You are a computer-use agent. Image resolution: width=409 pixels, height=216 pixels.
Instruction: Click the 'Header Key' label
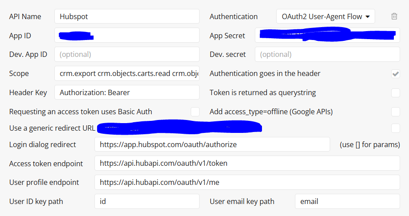pyautogui.click(x=28, y=92)
